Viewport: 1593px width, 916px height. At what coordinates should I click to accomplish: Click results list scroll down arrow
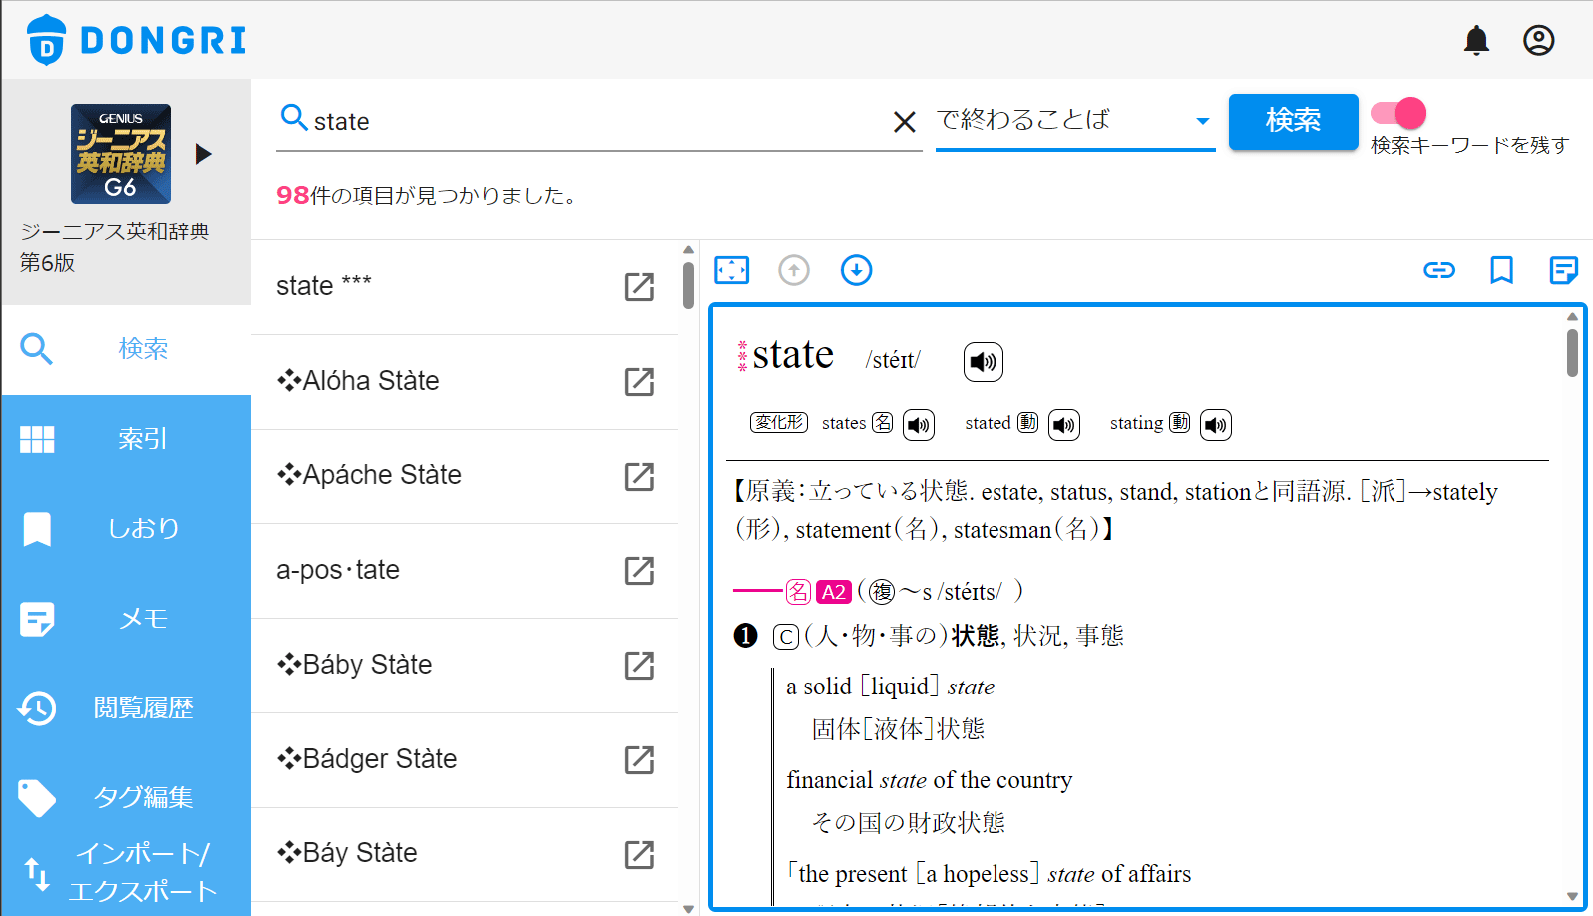[x=688, y=908]
